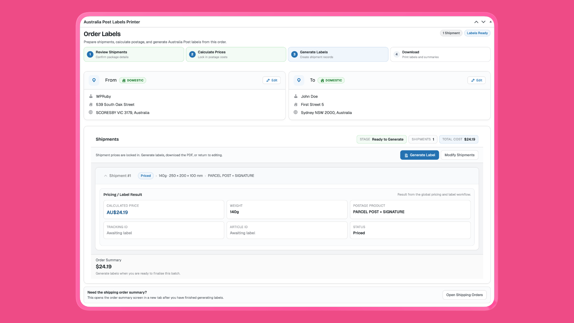
Task: Edit the To address
Action: pyautogui.click(x=477, y=80)
